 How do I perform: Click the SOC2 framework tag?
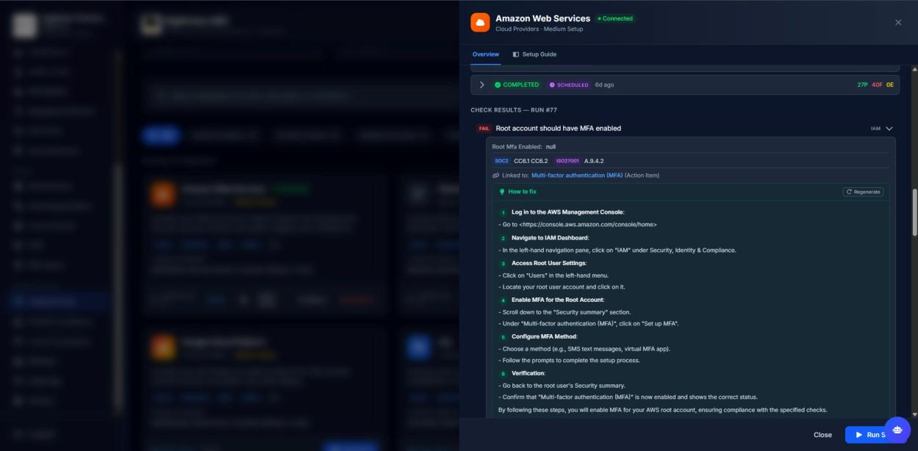[x=501, y=161]
